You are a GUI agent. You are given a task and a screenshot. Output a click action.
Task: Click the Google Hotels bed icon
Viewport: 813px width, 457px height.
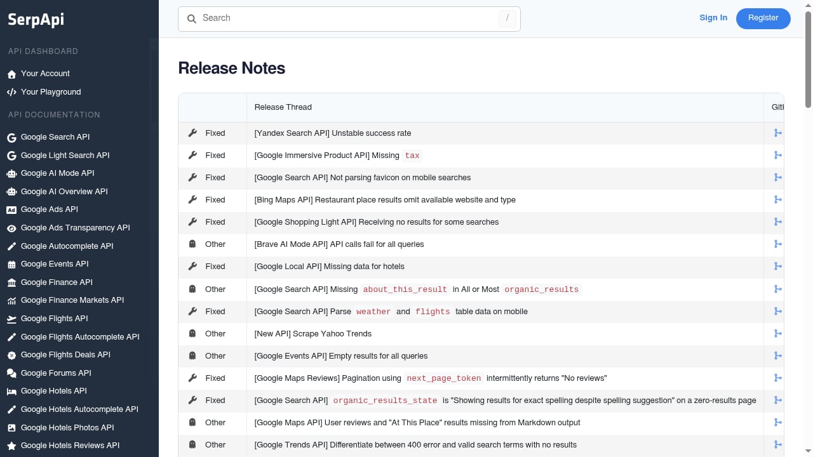coord(11,392)
